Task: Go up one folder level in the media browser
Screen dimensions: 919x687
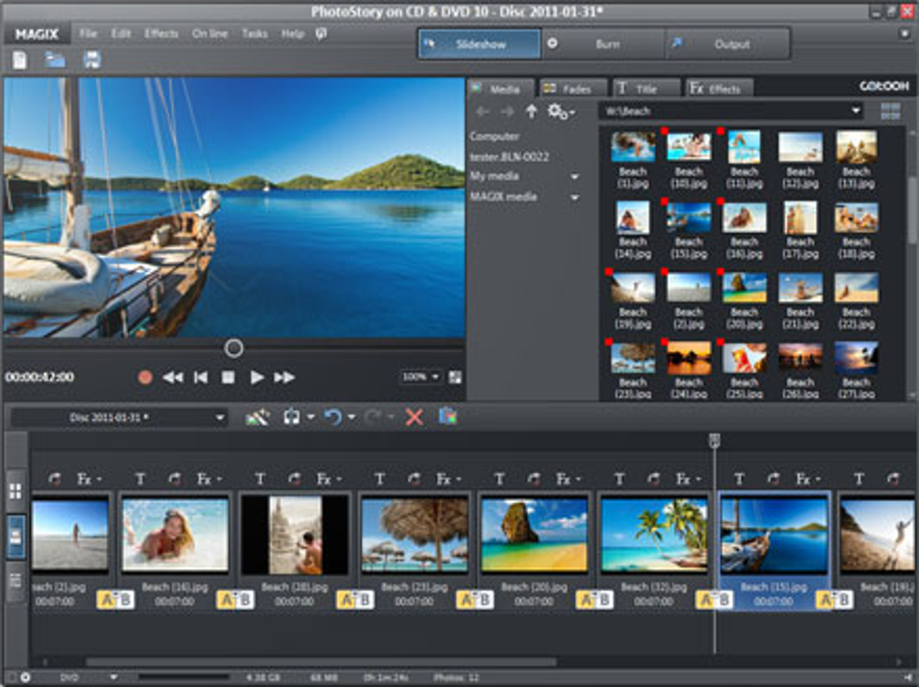Action: click(532, 112)
